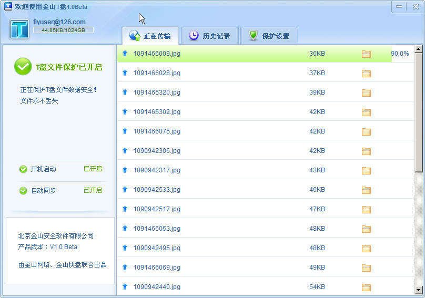Click the 54KB size of 1090942440.jpg
The width and height of the screenshot is (425, 298).
[x=317, y=286]
